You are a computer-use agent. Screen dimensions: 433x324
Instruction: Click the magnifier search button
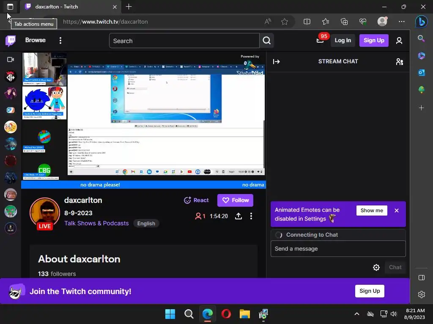(x=266, y=41)
